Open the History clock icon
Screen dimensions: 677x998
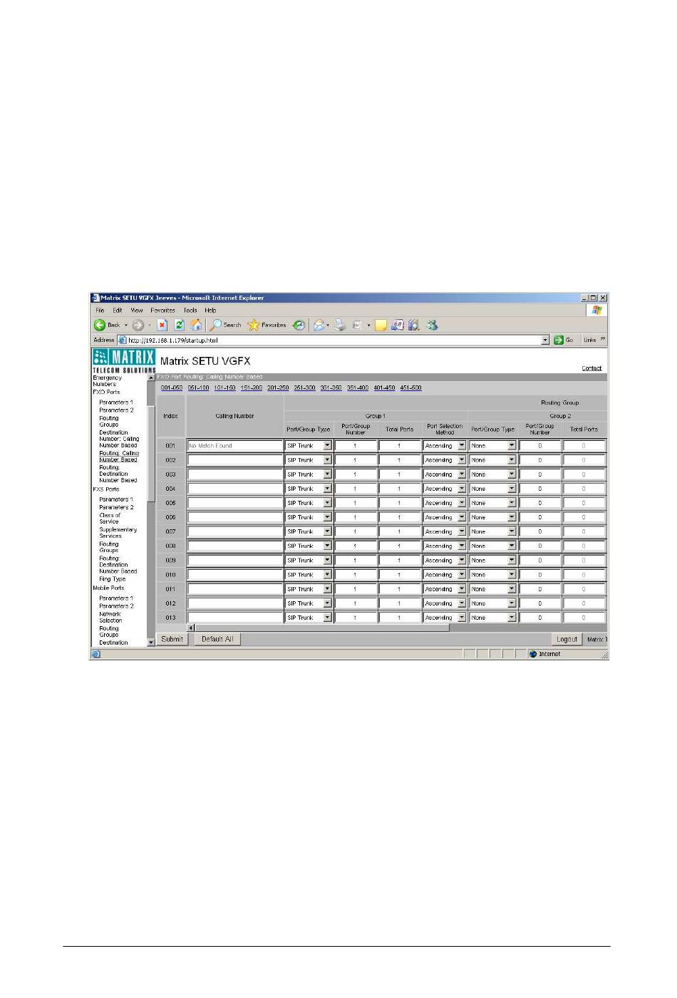pos(299,325)
